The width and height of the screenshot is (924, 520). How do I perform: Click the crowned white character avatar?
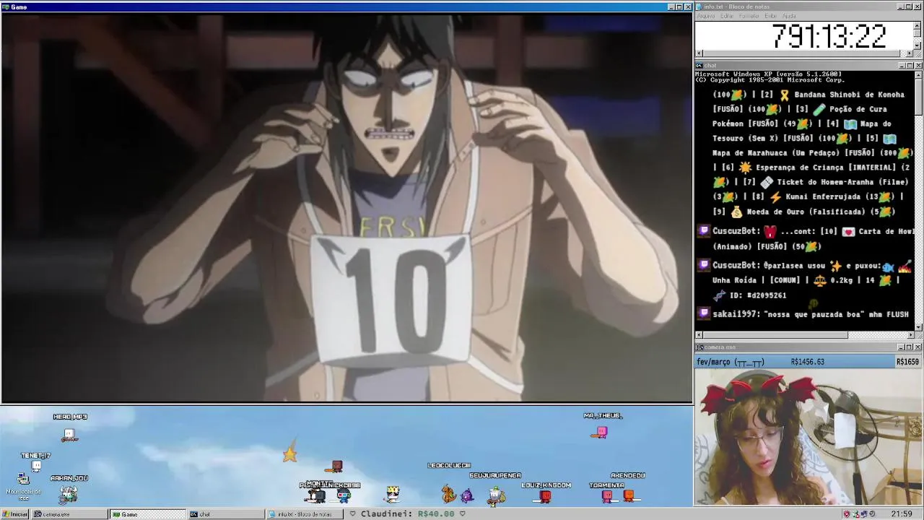tap(393, 494)
